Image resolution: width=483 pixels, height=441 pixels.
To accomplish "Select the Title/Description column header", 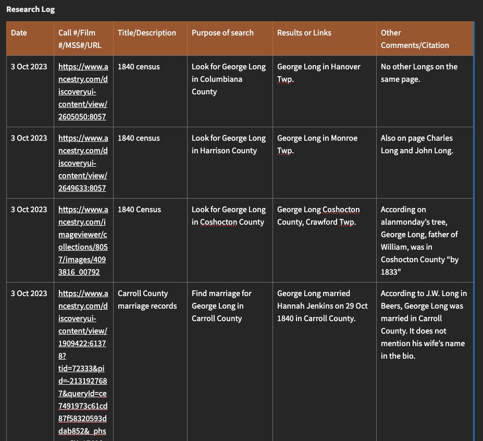I will [147, 33].
